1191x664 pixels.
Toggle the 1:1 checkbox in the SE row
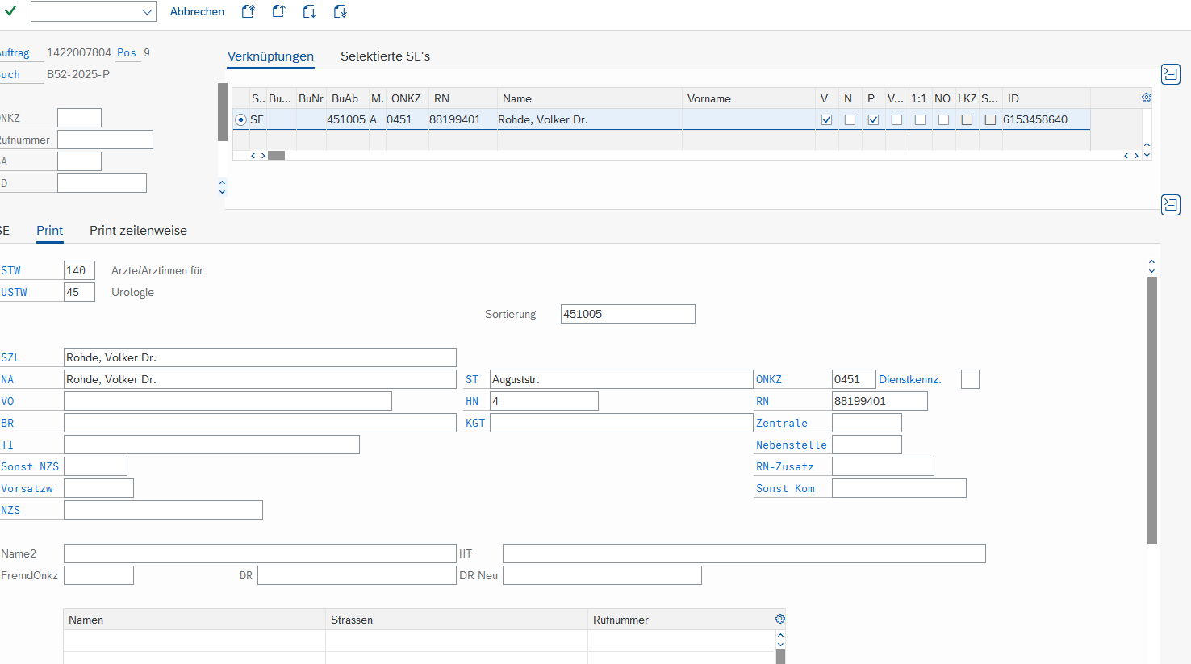920,119
